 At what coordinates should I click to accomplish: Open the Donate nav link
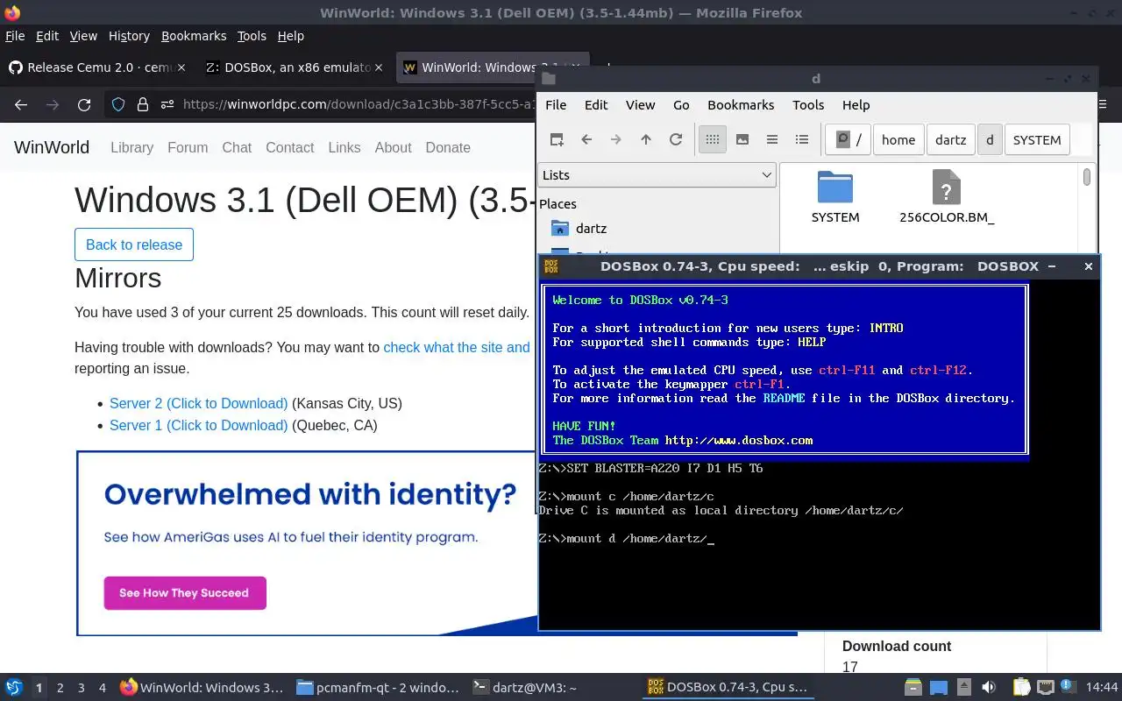(x=448, y=147)
